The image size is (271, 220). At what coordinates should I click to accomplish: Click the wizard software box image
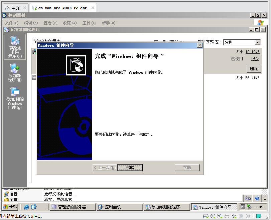tap(76, 65)
